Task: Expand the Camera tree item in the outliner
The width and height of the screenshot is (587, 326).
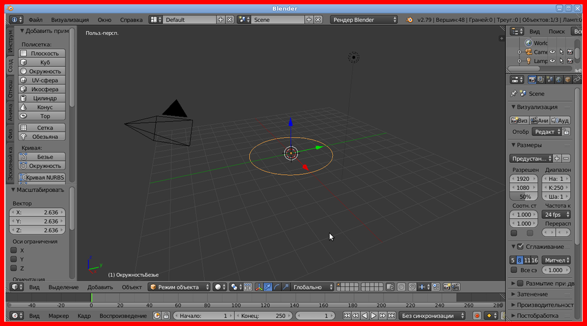Action: click(x=519, y=52)
